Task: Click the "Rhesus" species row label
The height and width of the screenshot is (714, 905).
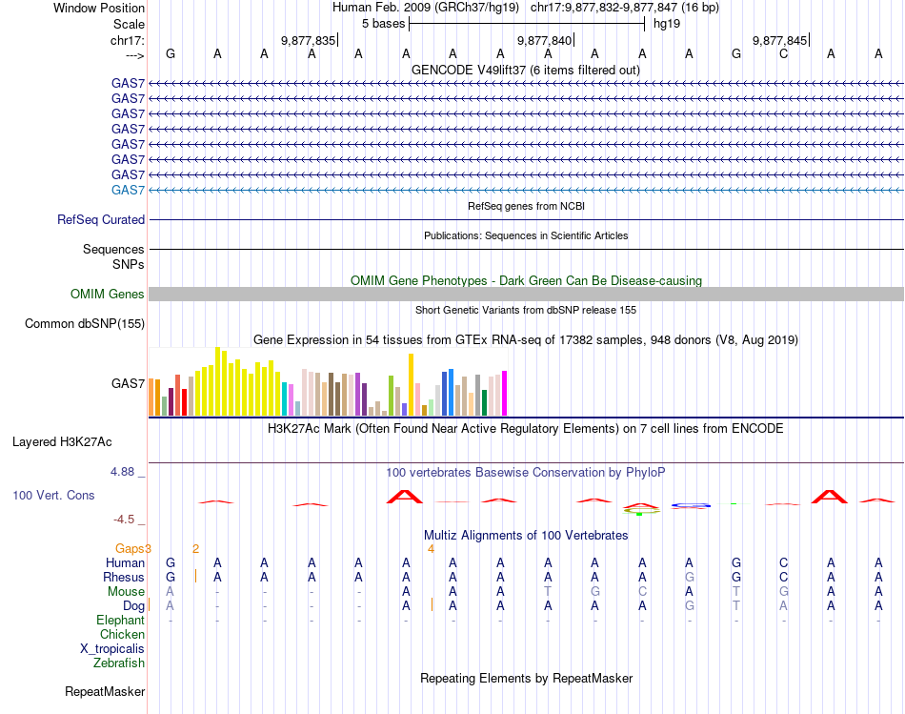Action: (124, 577)
